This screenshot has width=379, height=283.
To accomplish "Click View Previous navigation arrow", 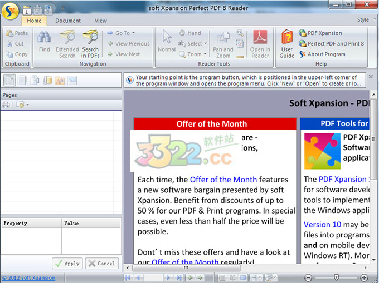I will pos(129,43).
